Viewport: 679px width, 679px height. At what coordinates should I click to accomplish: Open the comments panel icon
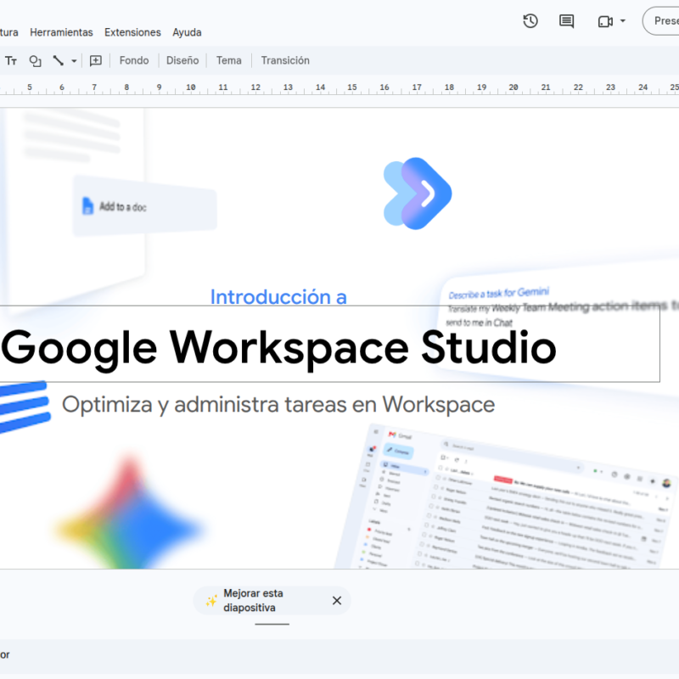(x=566, y=21)
